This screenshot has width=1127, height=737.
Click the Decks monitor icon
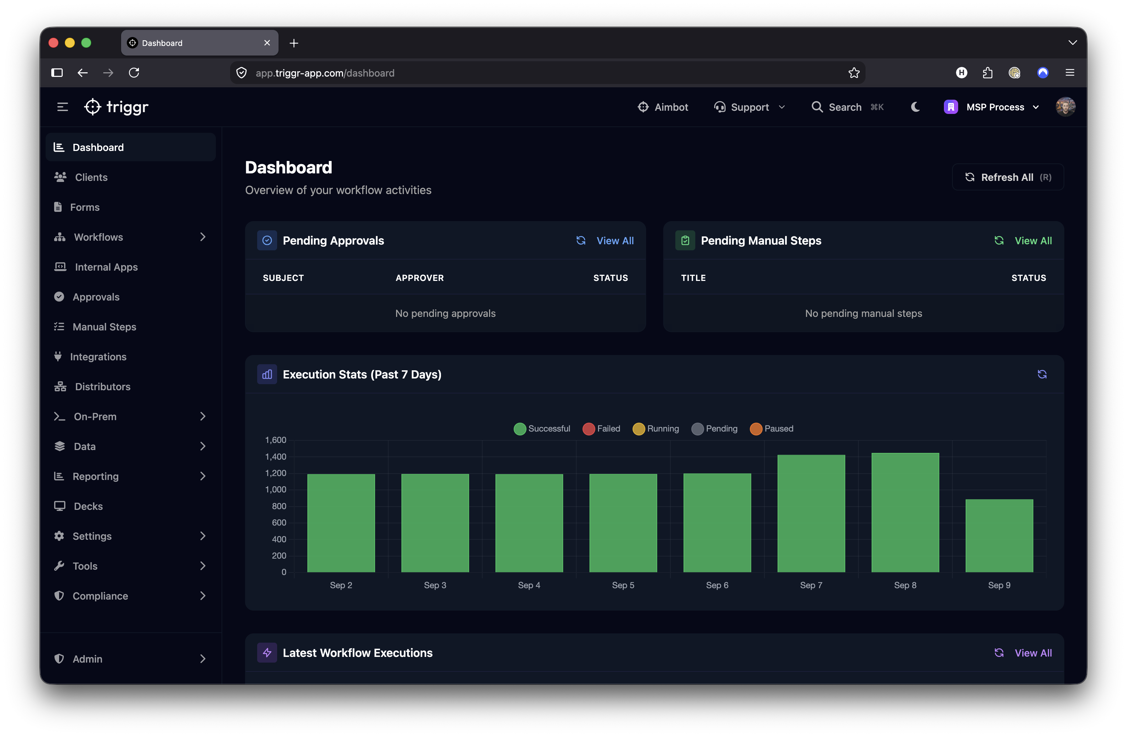pos(60,506)
